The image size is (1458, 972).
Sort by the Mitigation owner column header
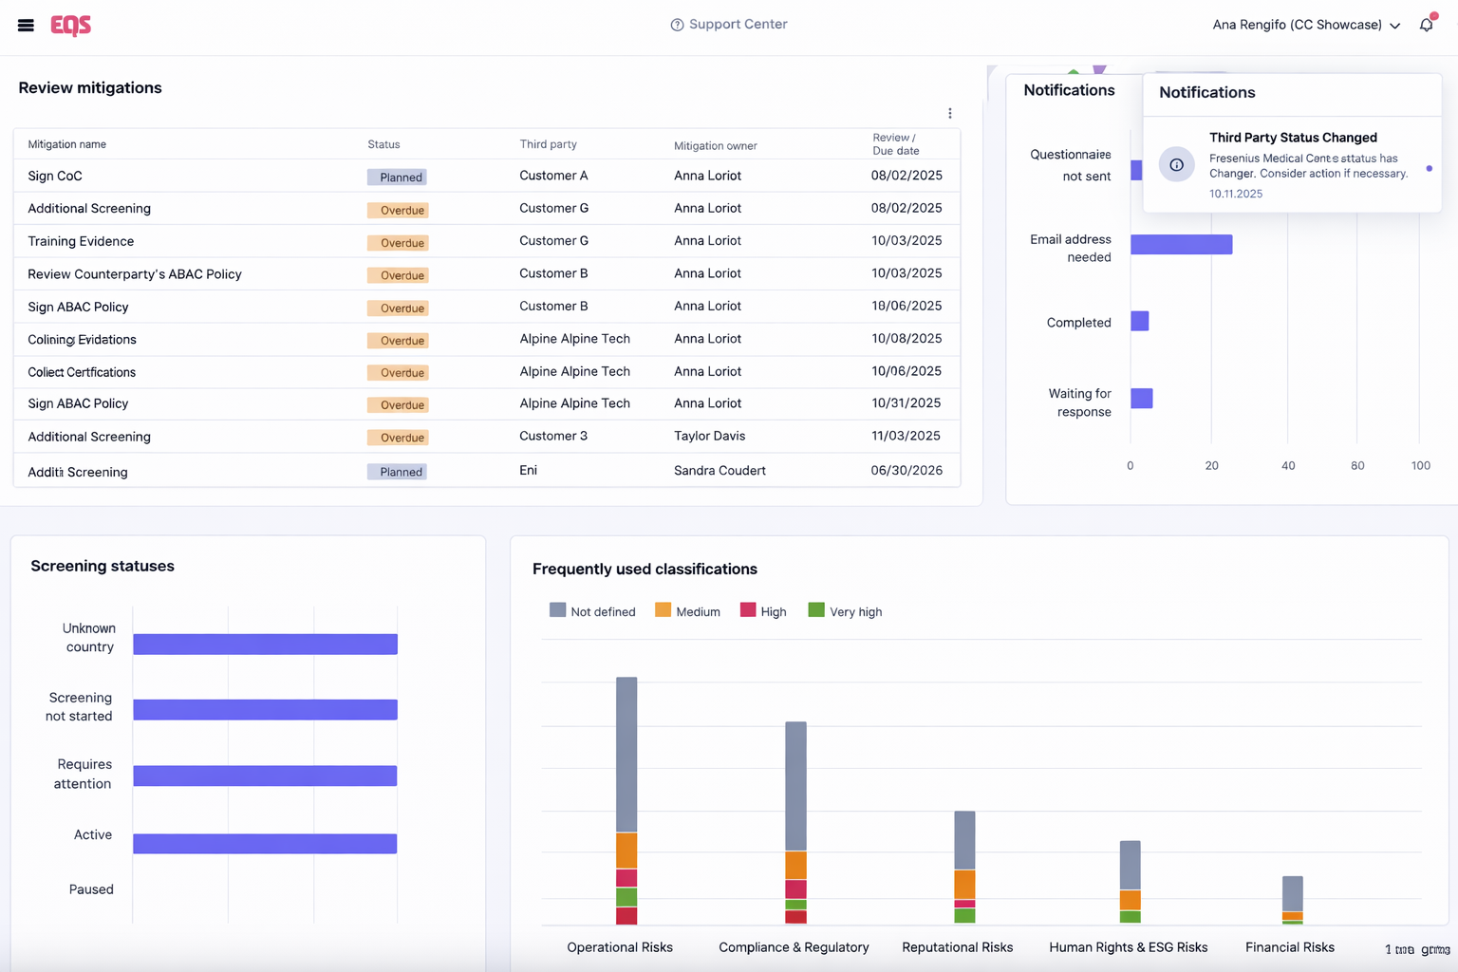pyautogui.click(x=715, y=145)
